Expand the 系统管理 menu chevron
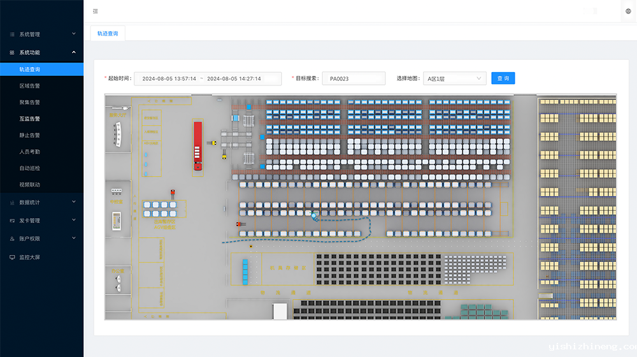 [73, 34]
